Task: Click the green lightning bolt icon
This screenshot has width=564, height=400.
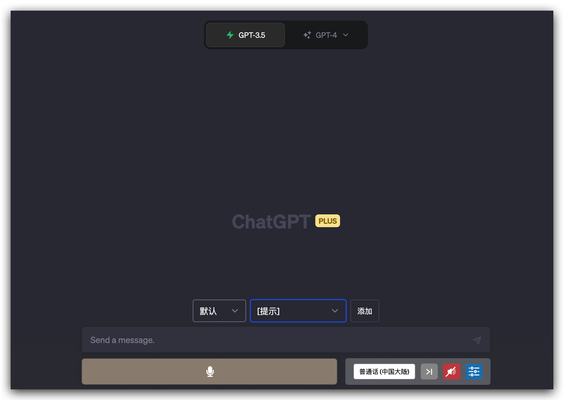Action: (x=230, y=35)
